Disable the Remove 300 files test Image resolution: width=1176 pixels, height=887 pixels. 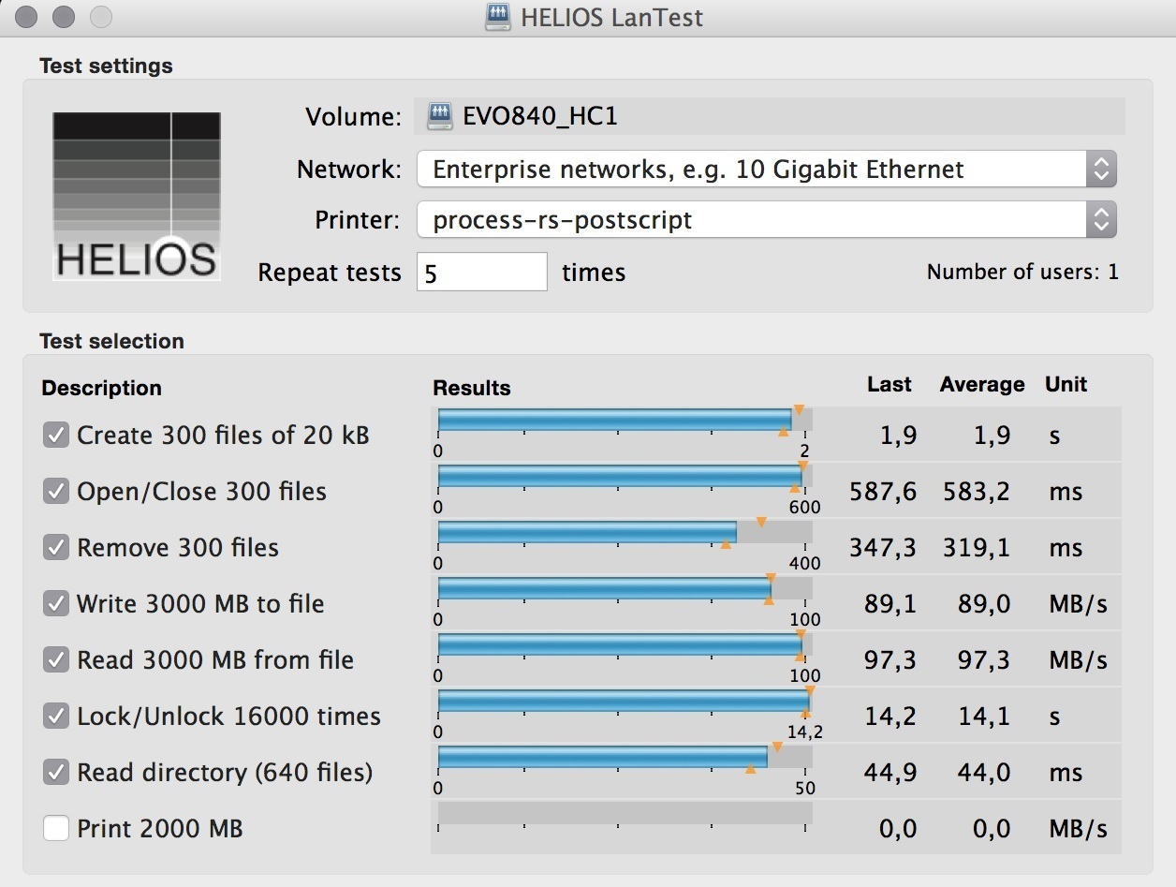[x=56, y=547]
